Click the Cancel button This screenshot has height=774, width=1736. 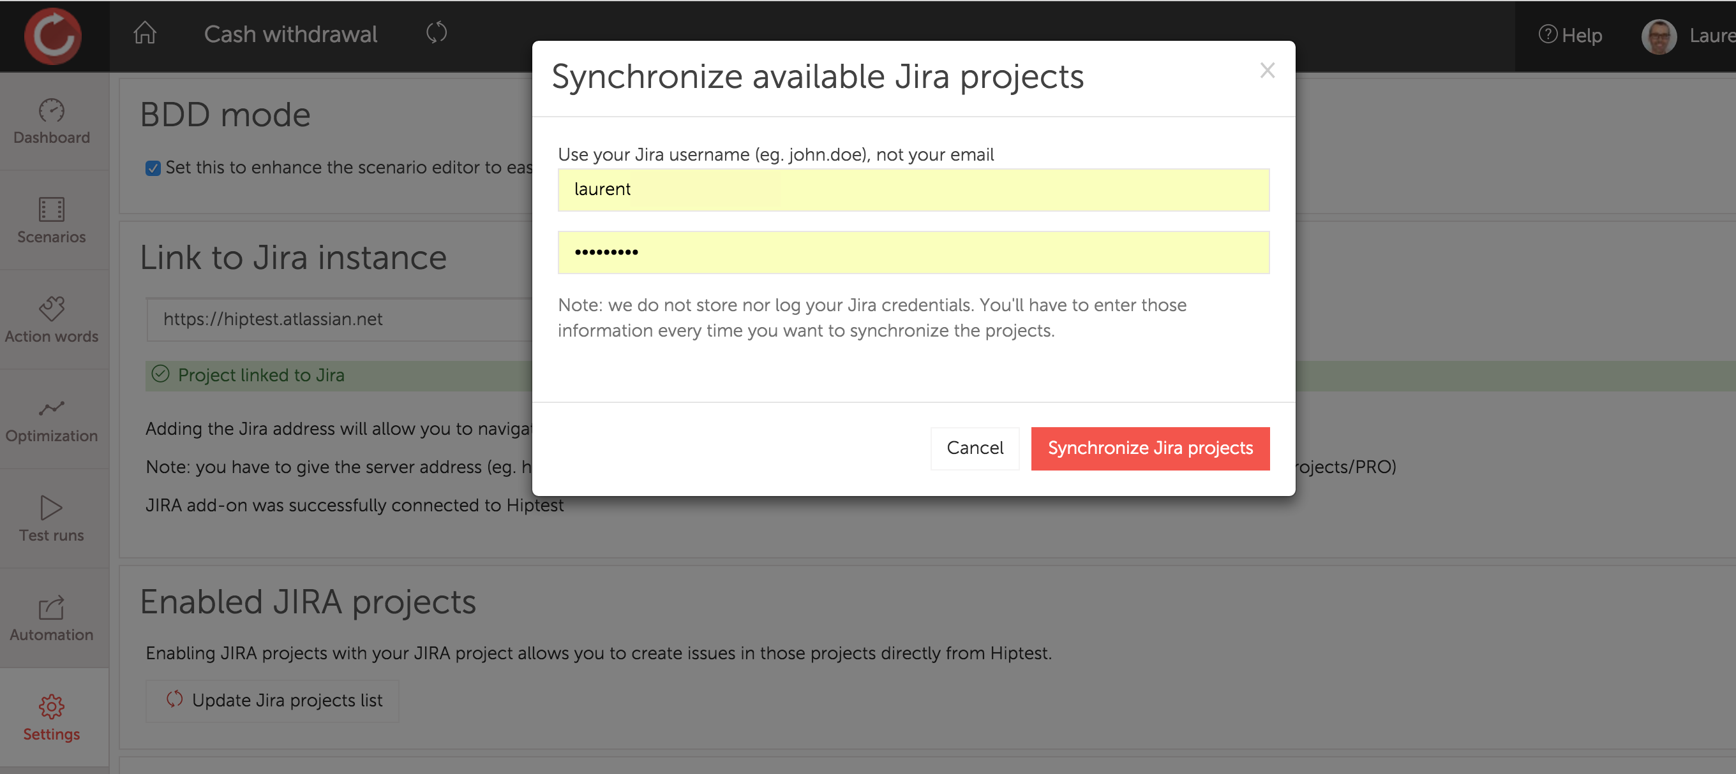(975, 448)
